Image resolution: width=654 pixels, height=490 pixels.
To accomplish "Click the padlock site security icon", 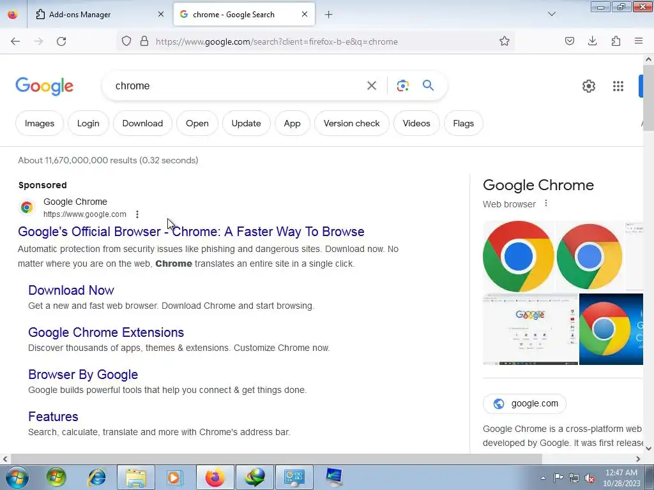I will click(x=144, y=41).
